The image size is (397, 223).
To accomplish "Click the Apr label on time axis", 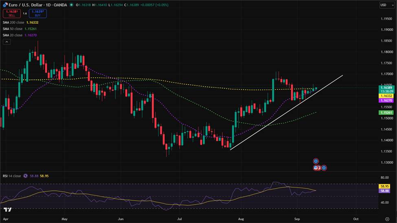I will coord(6,219).
